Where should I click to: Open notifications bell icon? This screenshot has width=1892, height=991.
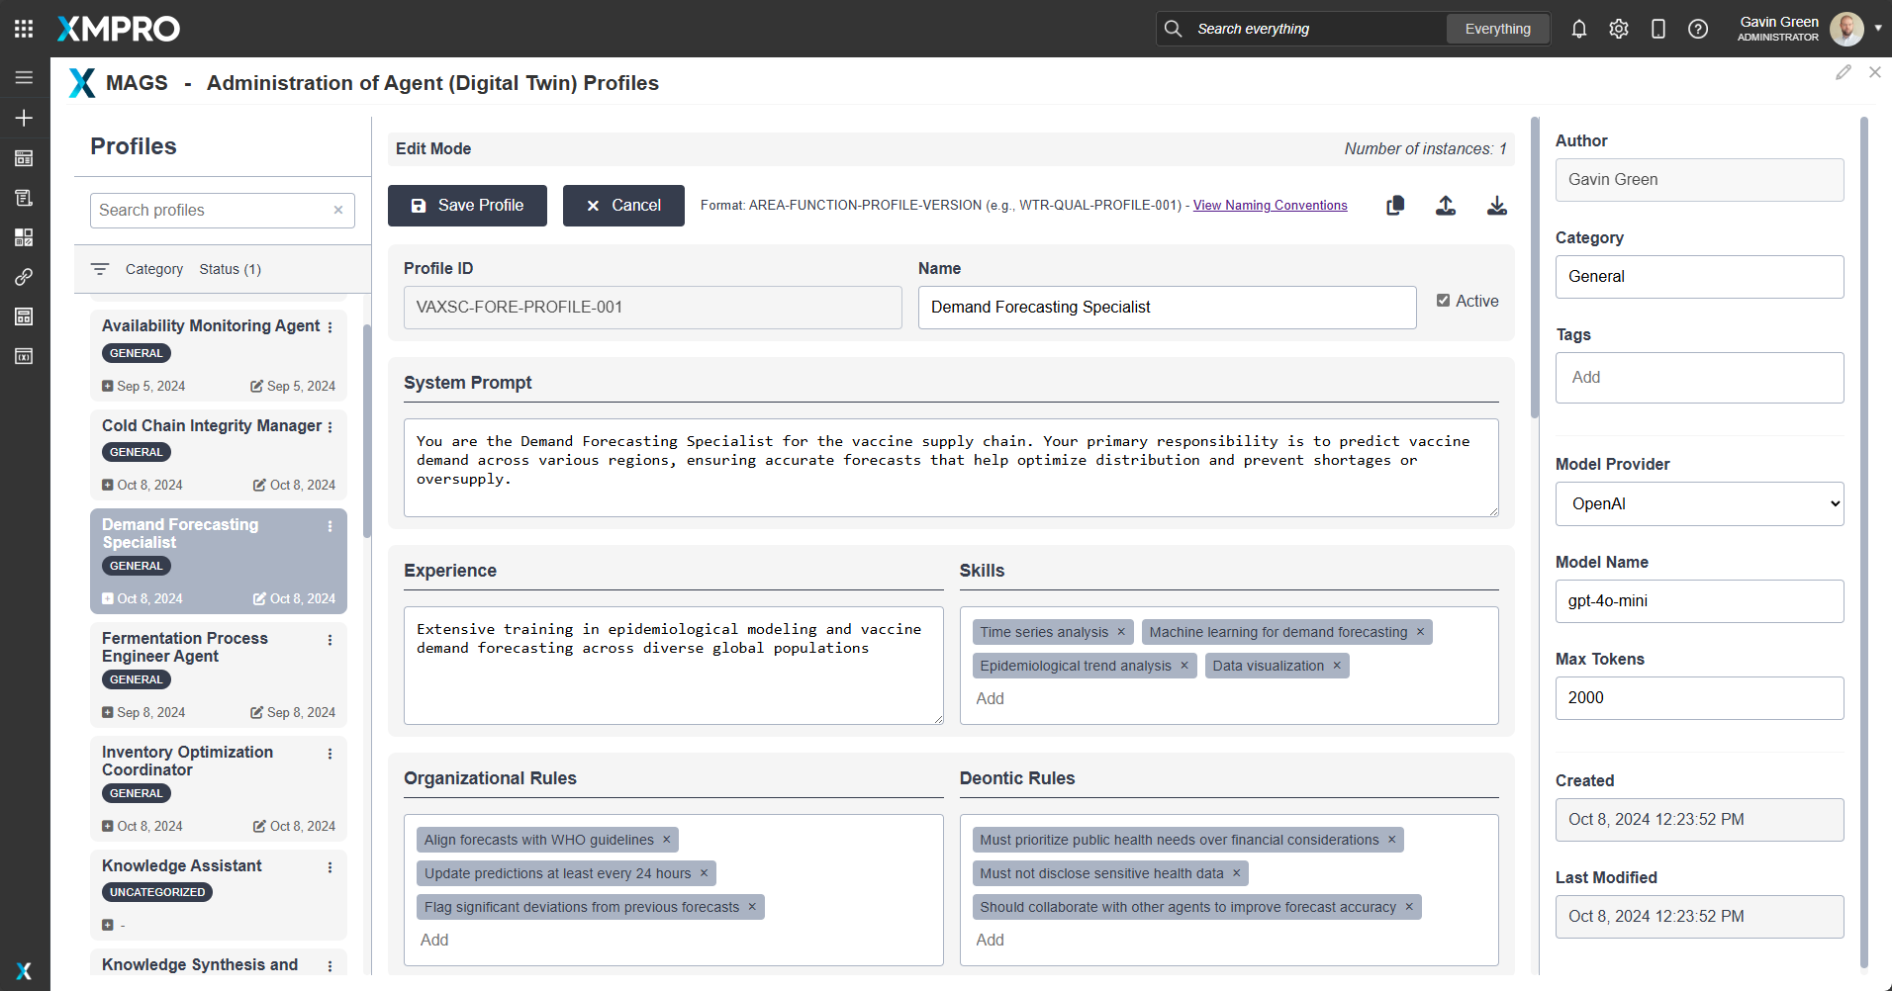tap(1579, 29)
